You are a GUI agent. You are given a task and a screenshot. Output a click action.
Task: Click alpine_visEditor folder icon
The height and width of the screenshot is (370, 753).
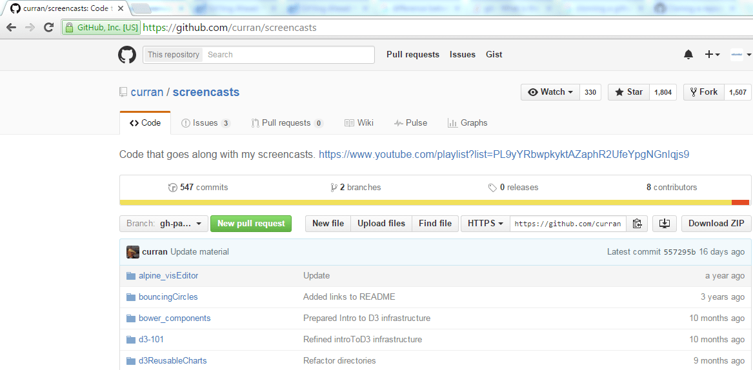point(130,276)
